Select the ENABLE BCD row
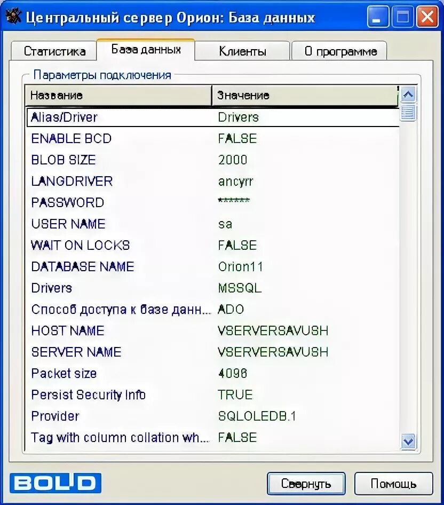Screen dimensions: 444x505 tap(212, 138)
